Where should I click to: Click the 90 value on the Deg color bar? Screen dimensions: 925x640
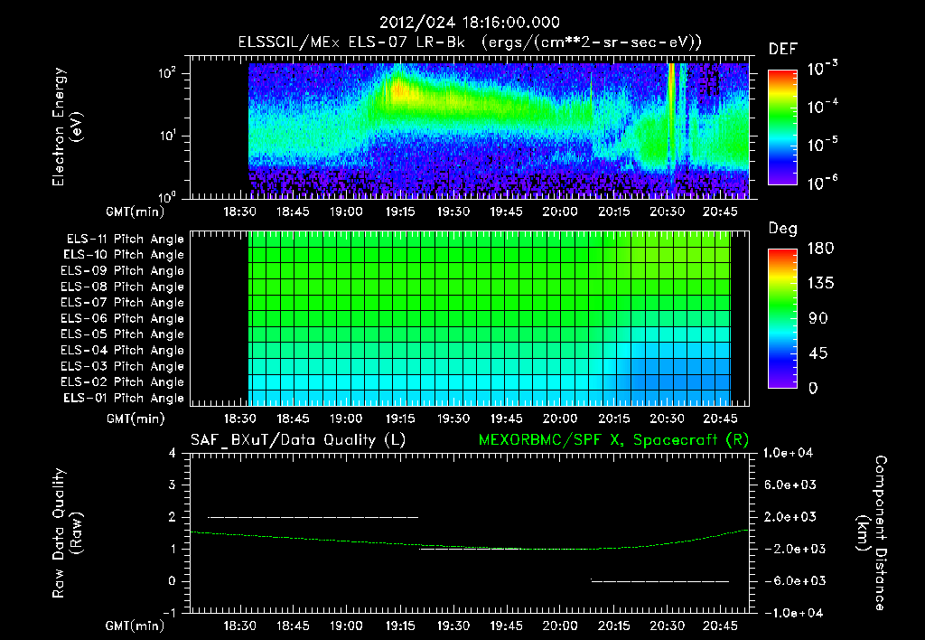click(x=818, y=318)
